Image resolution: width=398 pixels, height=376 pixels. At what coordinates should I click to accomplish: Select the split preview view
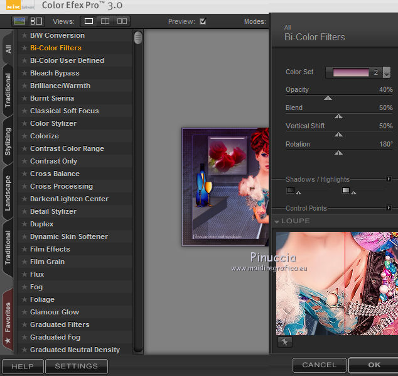[105, 21]
